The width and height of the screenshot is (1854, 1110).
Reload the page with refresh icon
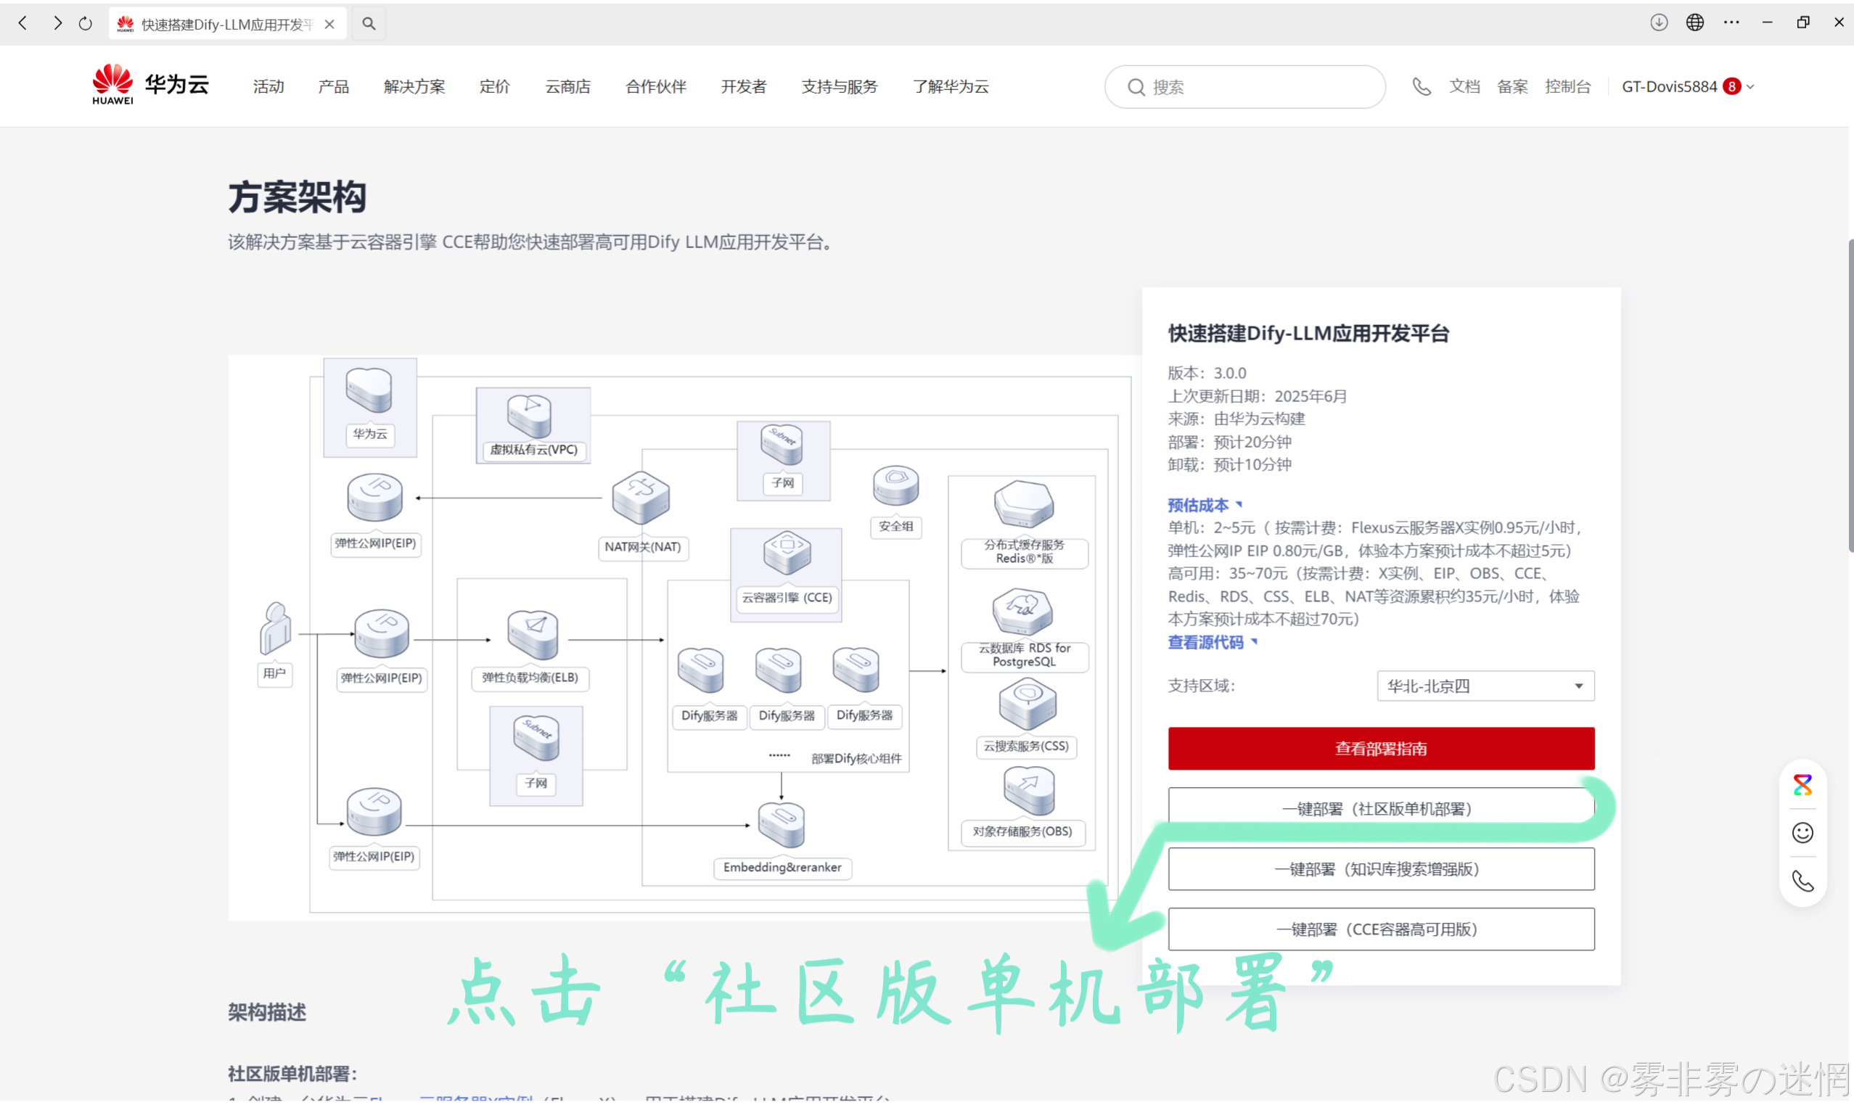[85, 24]
